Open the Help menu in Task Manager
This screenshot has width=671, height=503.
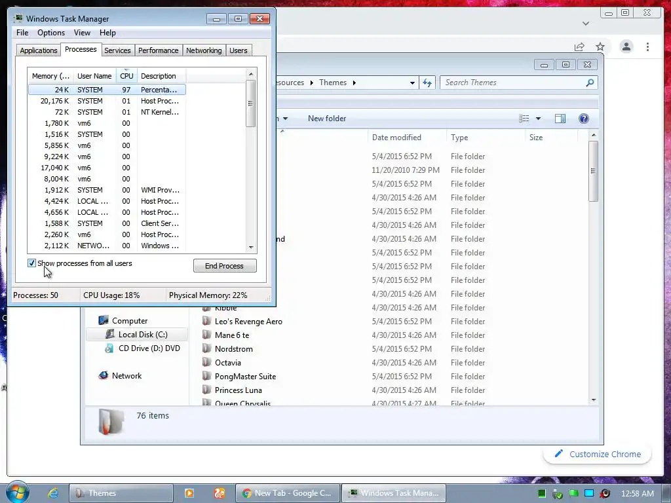click(x=107, y=33)
